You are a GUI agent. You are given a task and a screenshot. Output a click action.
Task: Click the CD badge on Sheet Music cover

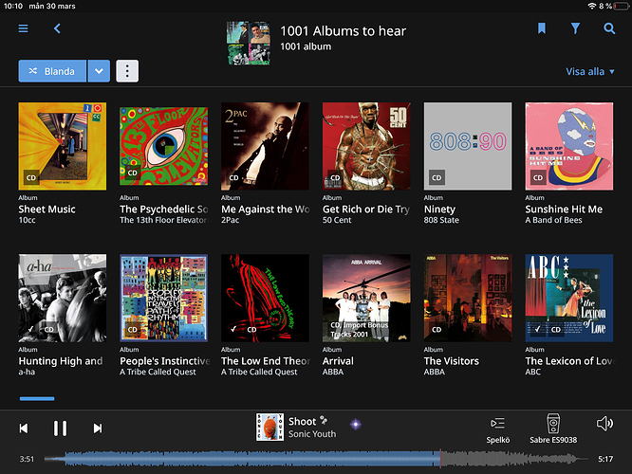point(31,177)
